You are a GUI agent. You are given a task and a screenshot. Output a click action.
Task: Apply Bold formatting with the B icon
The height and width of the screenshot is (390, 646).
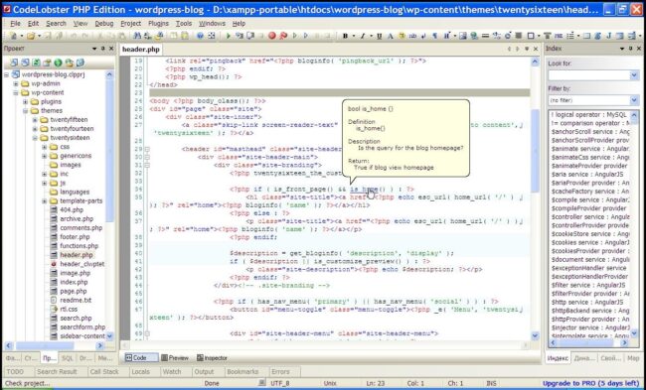tap(345, 36)
